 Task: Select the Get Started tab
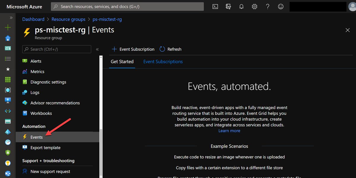tap(122, 62)
